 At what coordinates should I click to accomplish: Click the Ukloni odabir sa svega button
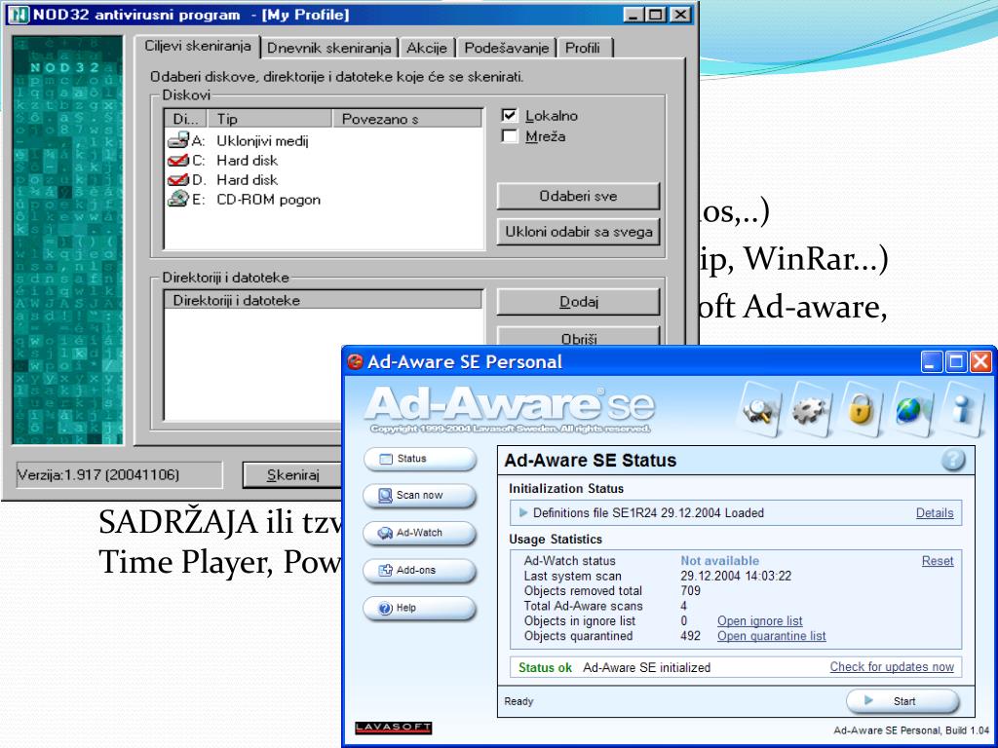coord(578,232)
